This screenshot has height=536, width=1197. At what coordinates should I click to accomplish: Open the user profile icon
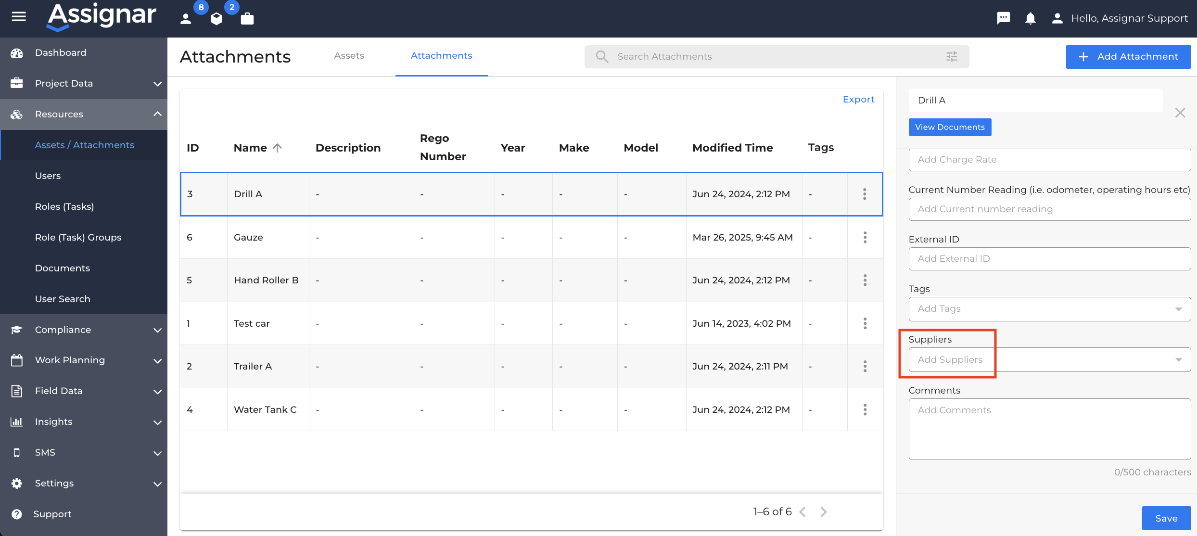[x=1057, y=18]
